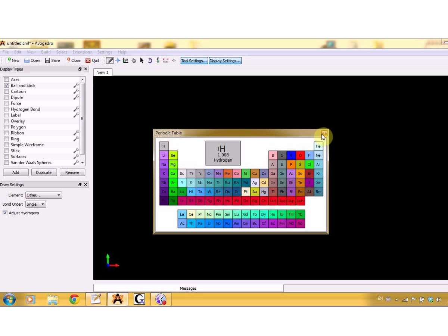Open Ball and Stick wrench settings
Screen dimensions: 448x336
tap(76, 85)
